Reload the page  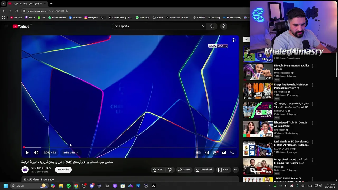tap(16, 11)
